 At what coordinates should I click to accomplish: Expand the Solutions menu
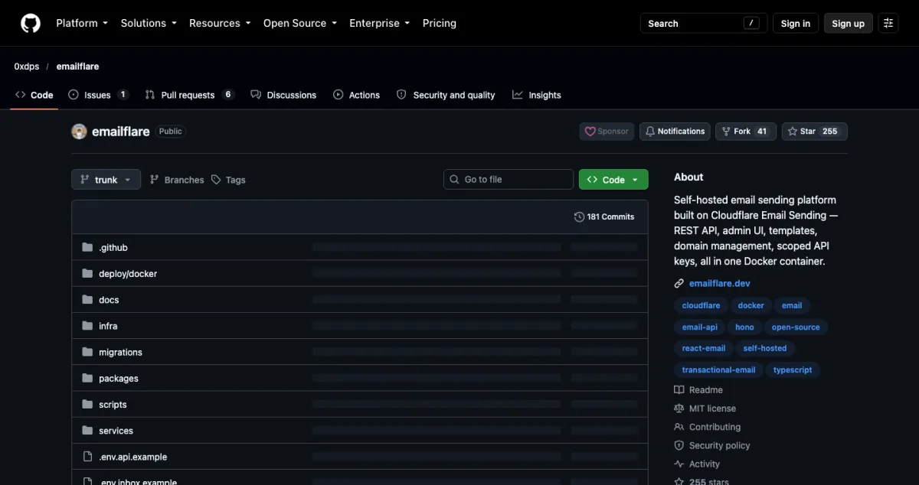pyautogui.click(x=149, y=23)
